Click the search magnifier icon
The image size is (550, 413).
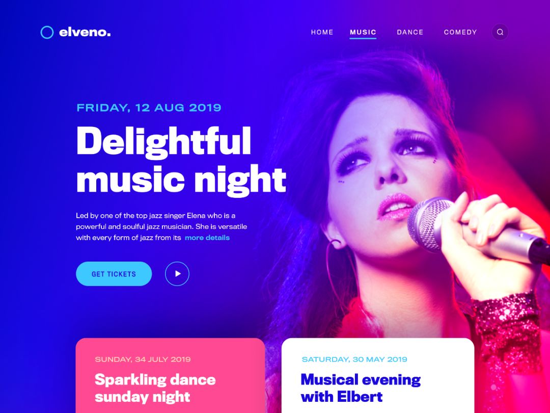click(x=500, y=32)
